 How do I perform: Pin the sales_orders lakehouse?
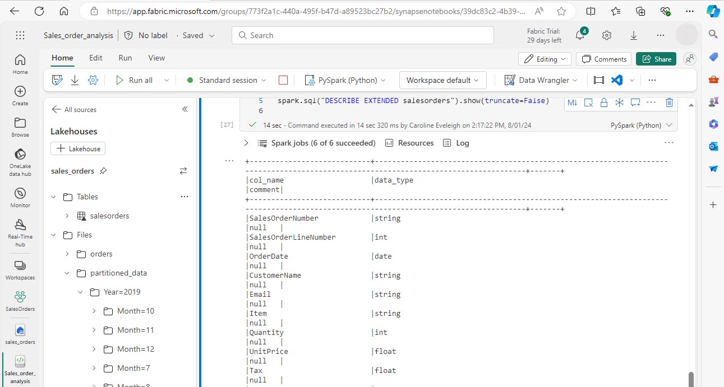point(103,171)
